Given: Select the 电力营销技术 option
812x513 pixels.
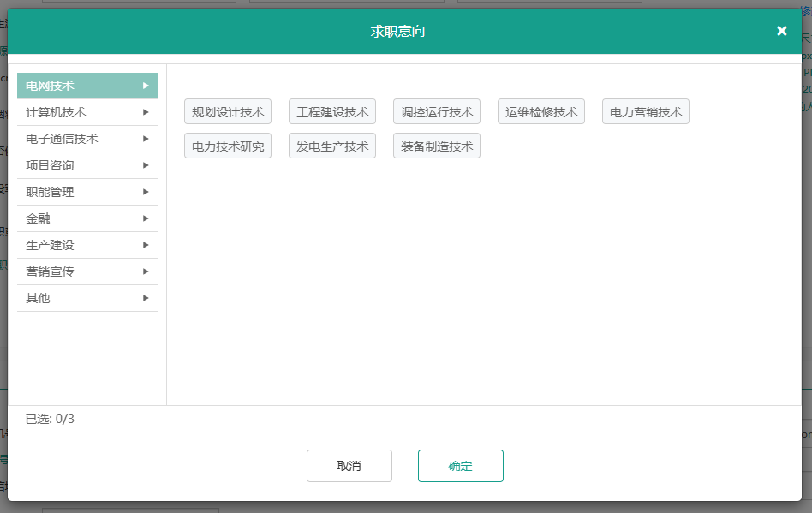Looking at the screenshot, I should click(x=645, y=111).
